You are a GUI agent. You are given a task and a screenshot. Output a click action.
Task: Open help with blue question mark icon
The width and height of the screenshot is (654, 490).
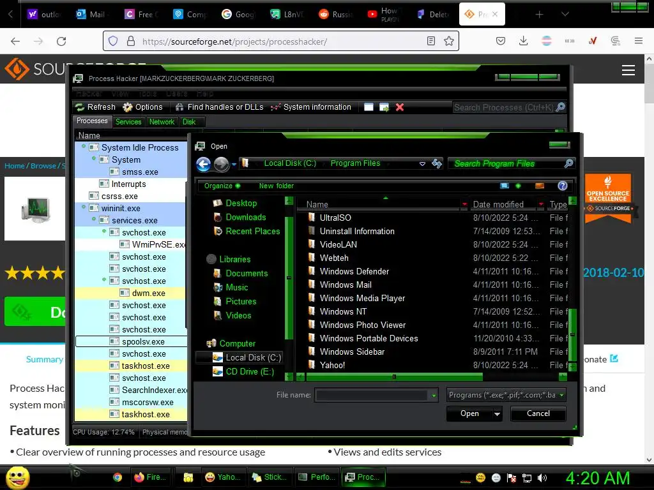pyautogui.click(x=563, y=186)
